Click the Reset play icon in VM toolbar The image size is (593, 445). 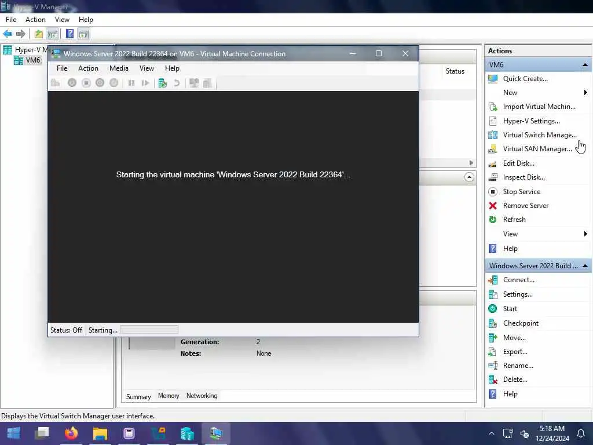click(x=145, y=83)
